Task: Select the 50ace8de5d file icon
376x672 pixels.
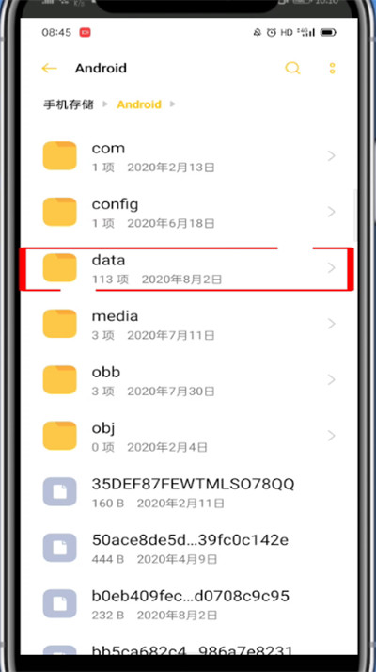Action: coord(59,548)
